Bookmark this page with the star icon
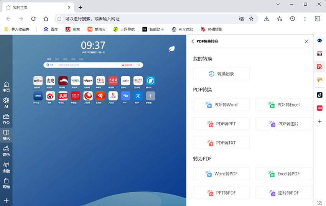Image resolution: width=326 pixels, height=206 pixels. (251, 19)
